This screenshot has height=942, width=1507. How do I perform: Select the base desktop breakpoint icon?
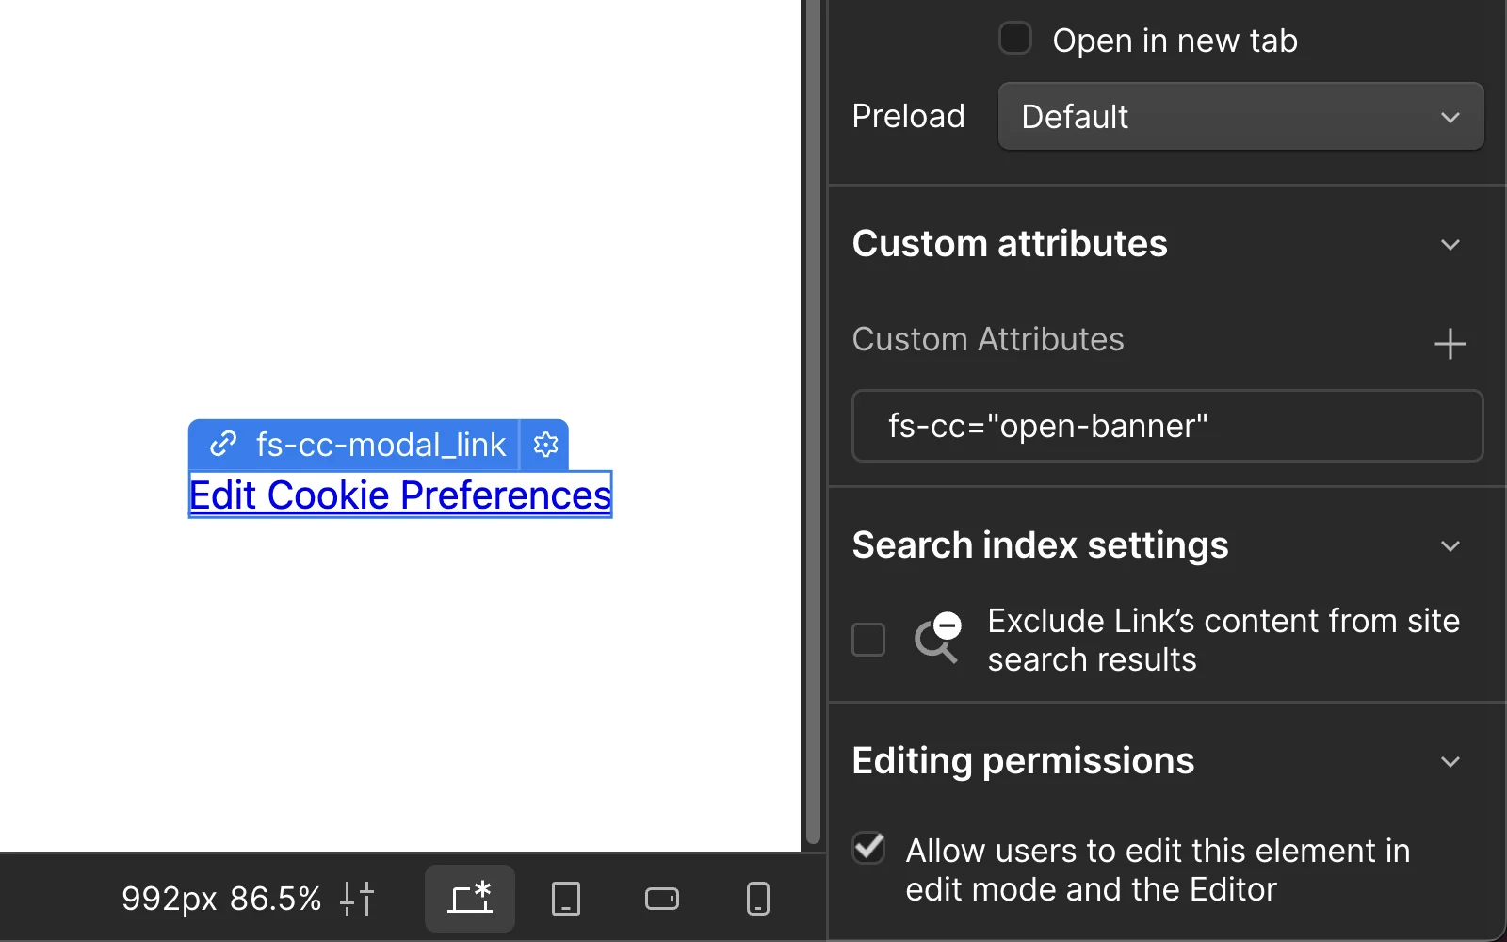(x=470, y=899)
